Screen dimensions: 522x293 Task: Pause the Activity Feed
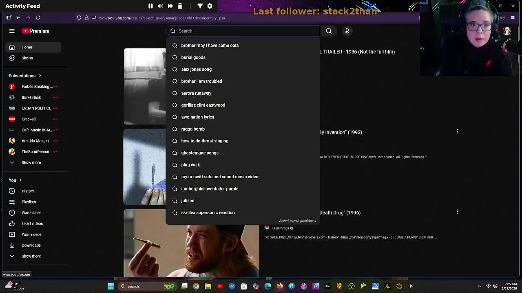click(150, 6)
